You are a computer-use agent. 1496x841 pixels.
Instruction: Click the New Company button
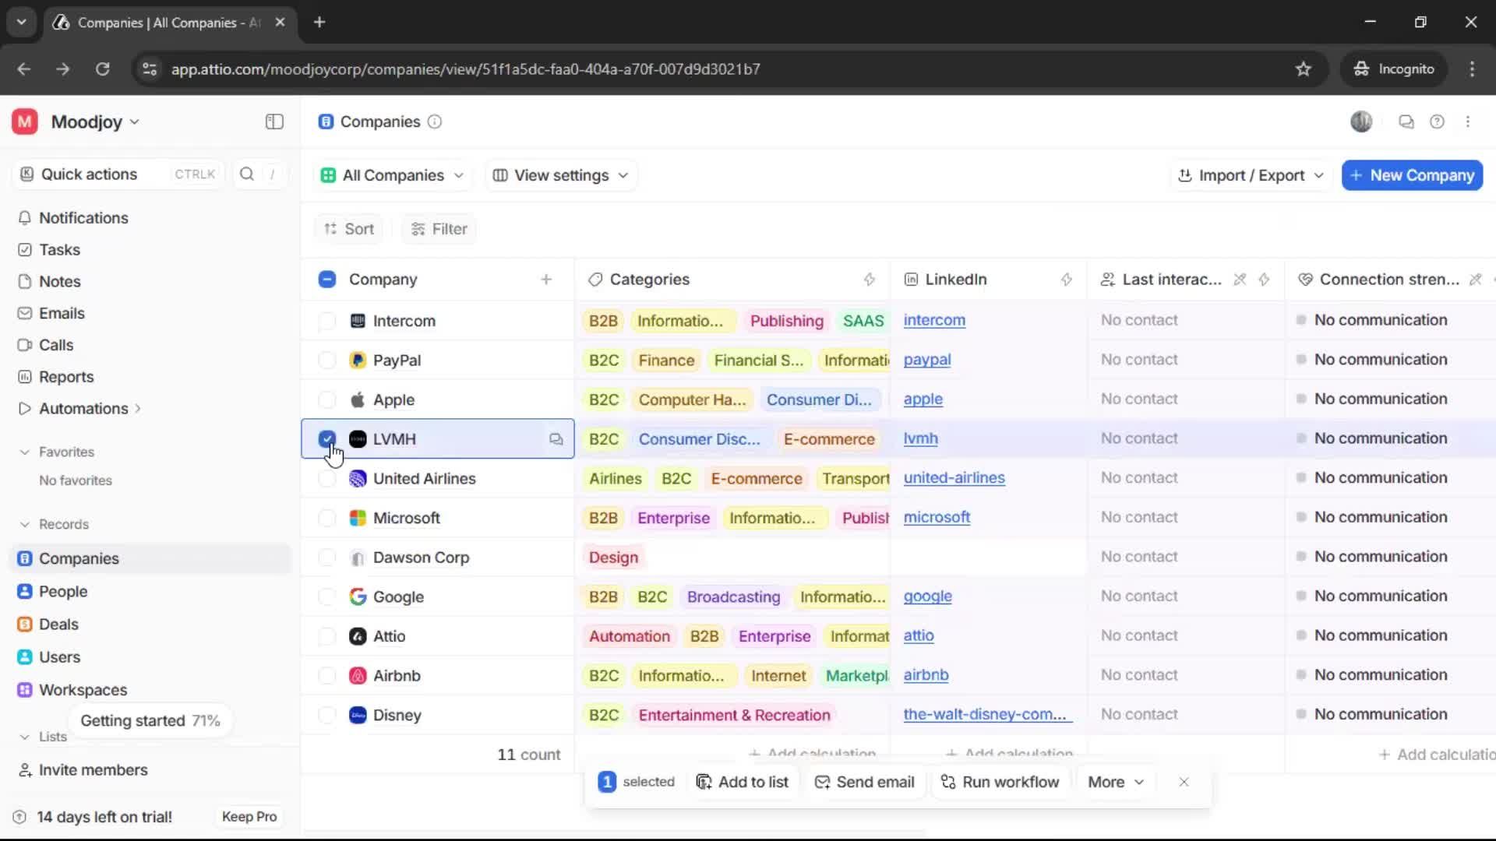coord(1411,175)
